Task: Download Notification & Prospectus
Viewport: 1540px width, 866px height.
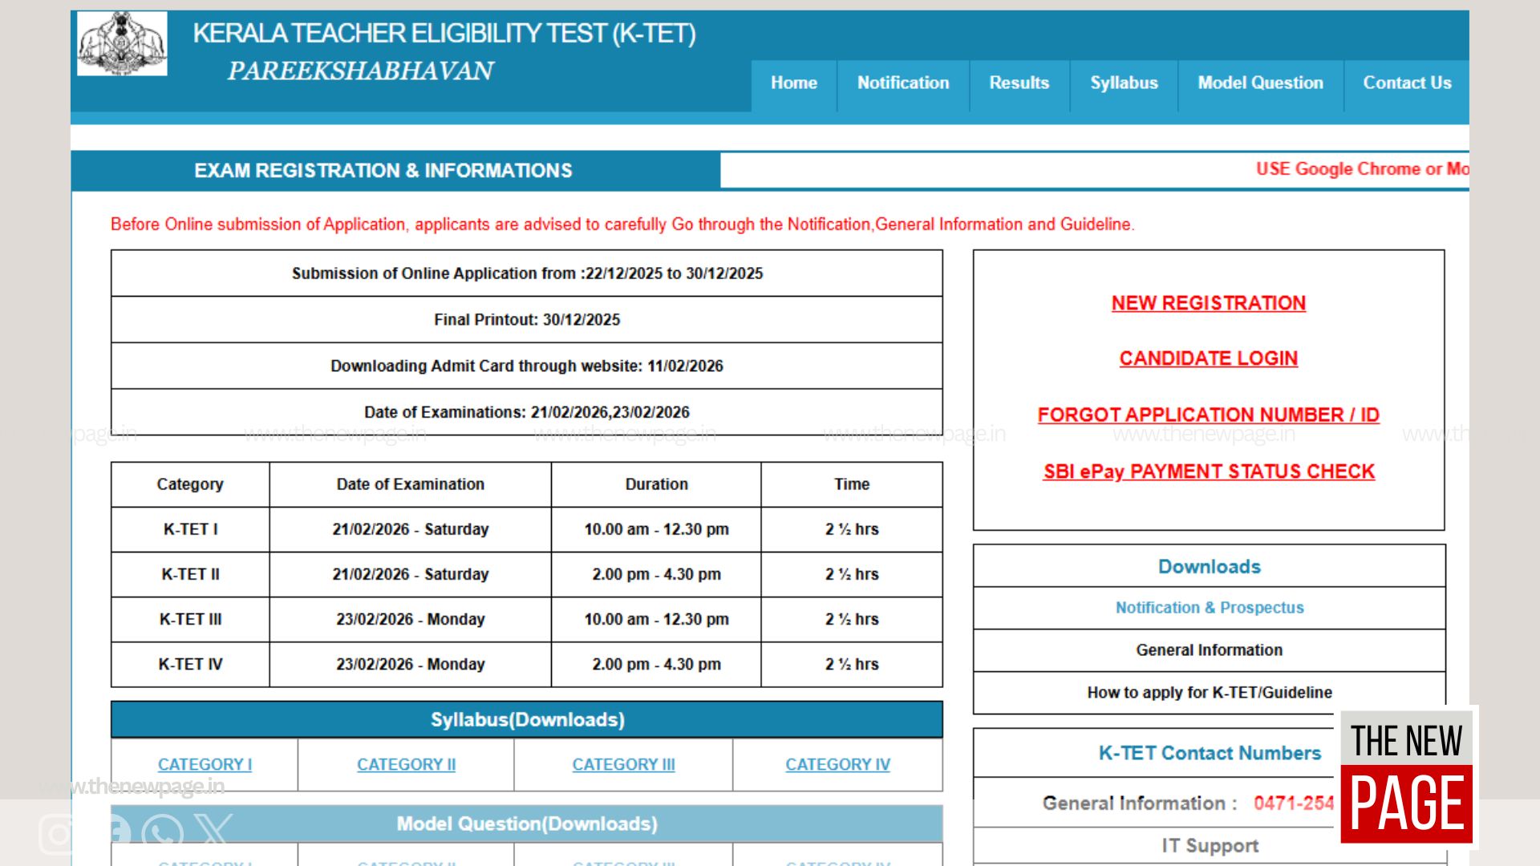Action: 1209,608
